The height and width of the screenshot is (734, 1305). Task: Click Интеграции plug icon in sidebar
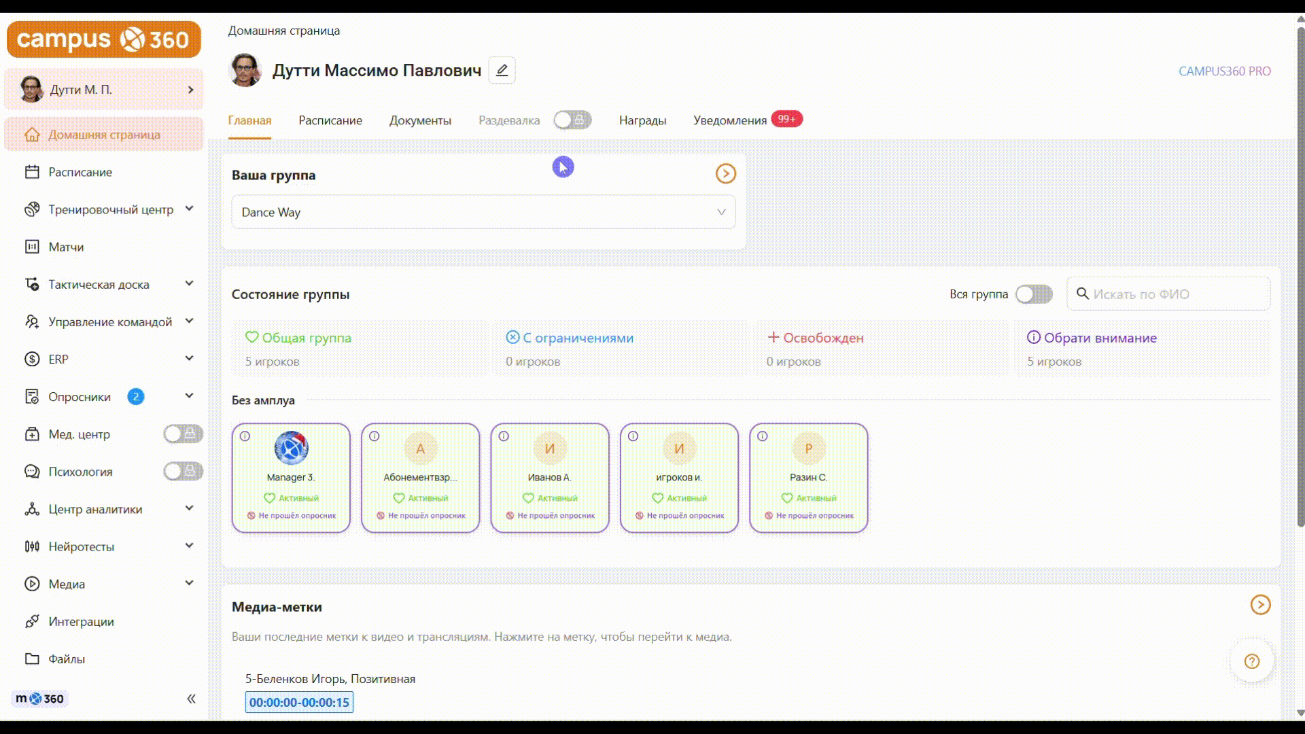[32, 621]
